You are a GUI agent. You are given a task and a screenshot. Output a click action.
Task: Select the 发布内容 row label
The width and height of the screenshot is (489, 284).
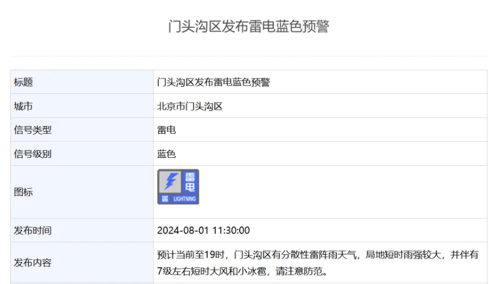(33, 263)
